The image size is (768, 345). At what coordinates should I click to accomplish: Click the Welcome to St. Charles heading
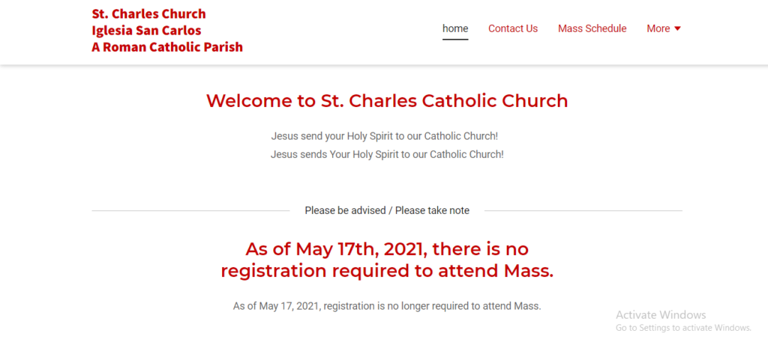(x=387, y=100)
